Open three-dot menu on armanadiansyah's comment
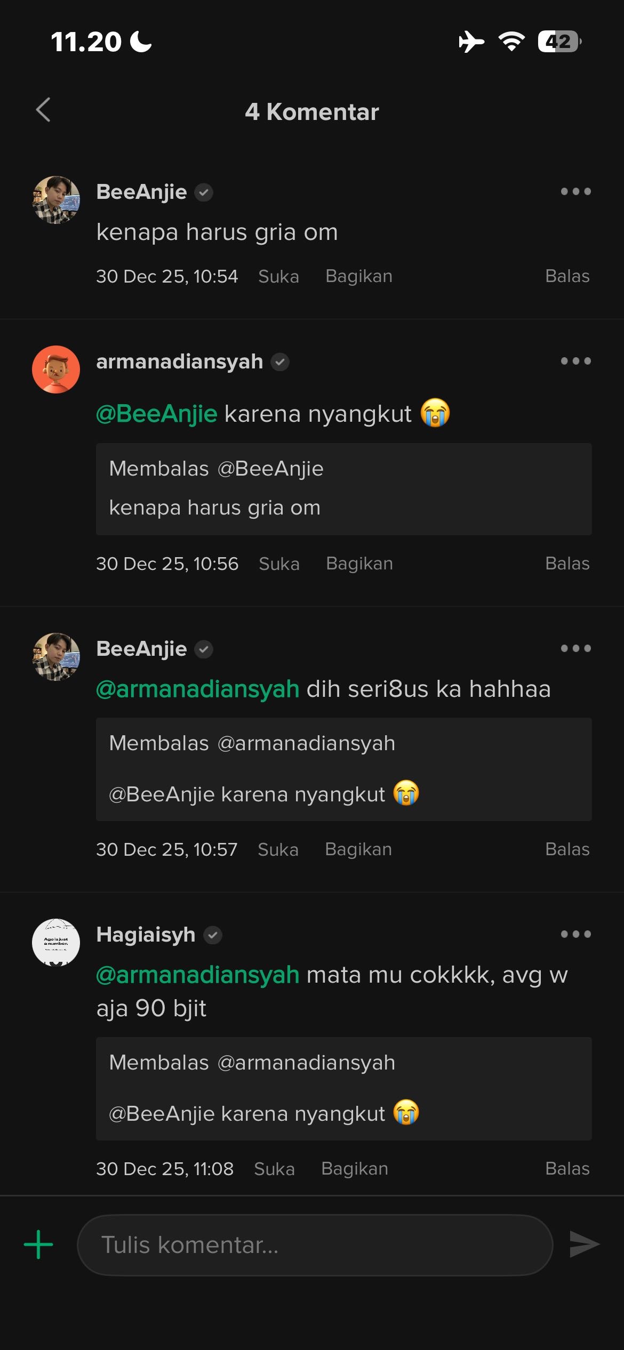 (575, 361)
